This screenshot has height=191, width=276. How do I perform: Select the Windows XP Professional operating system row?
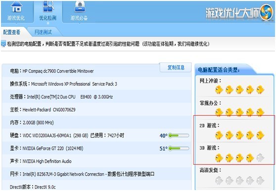96,84
